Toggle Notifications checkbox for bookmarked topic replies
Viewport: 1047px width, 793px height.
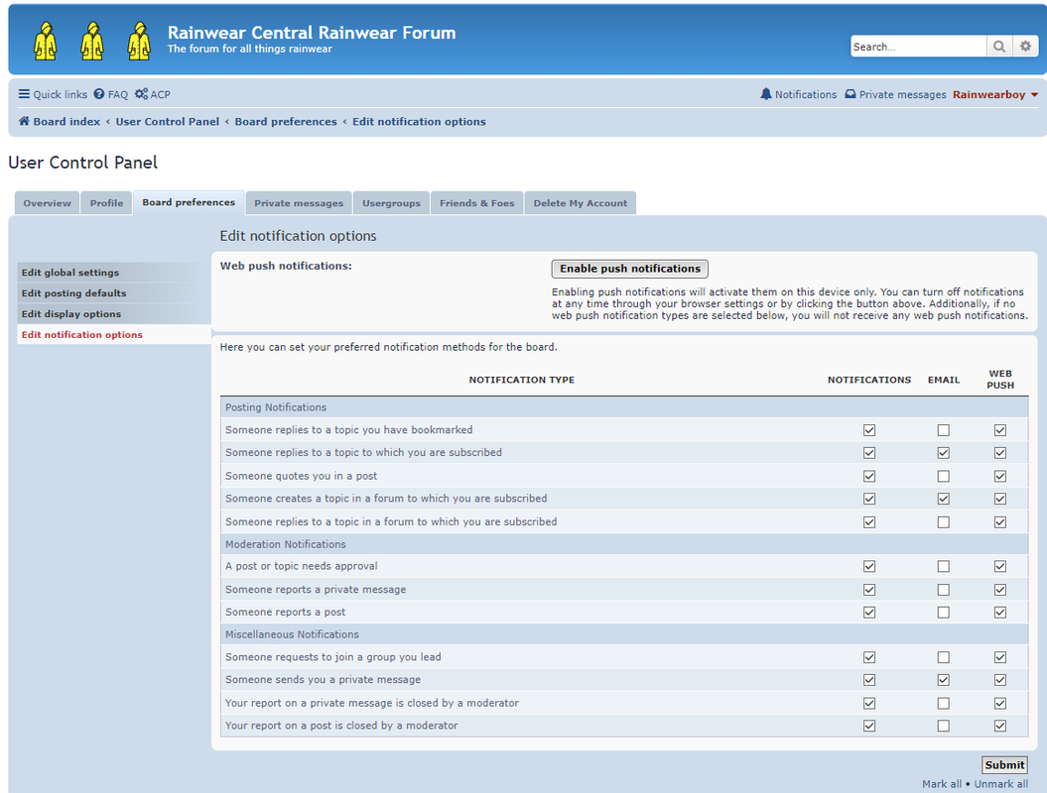pyautogui.click(x=868, y=430)
